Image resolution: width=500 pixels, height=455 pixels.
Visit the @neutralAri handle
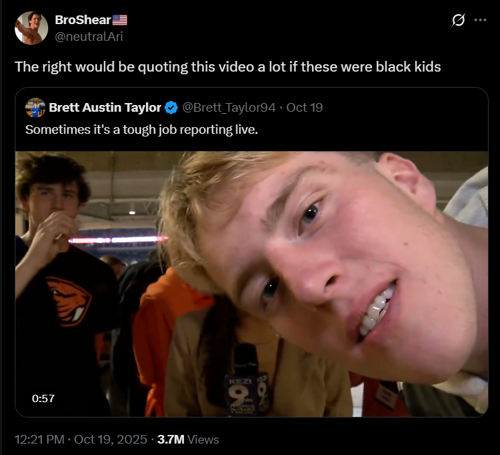click(x=88, y=36)
